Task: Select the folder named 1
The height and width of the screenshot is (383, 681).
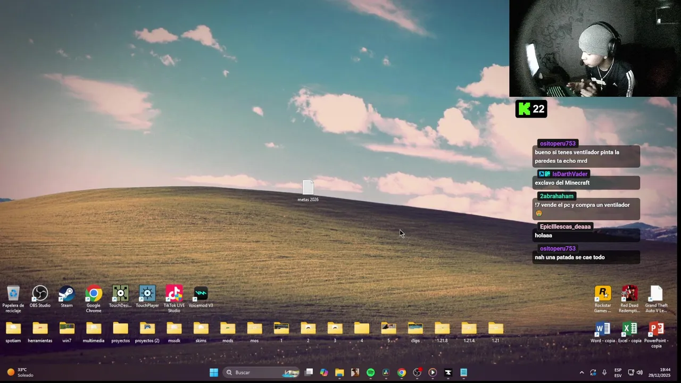Action: pyautogui.click(x=281, y=332)
